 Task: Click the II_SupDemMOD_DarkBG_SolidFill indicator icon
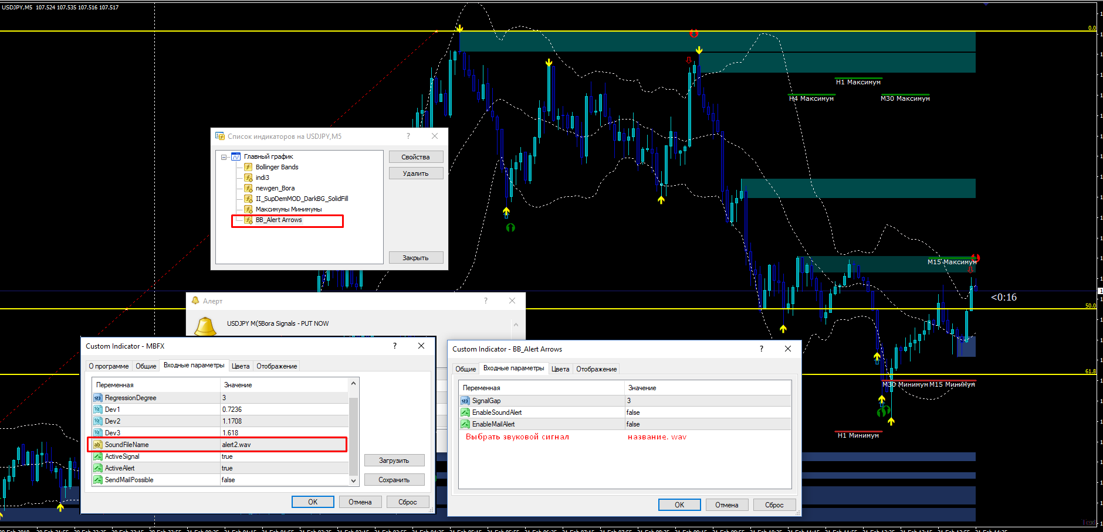[248, 199]
